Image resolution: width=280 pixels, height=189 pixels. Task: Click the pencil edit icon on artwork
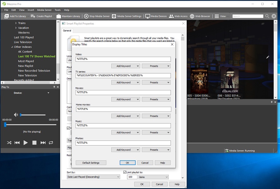pyautogui.click(x=267, y=57)
